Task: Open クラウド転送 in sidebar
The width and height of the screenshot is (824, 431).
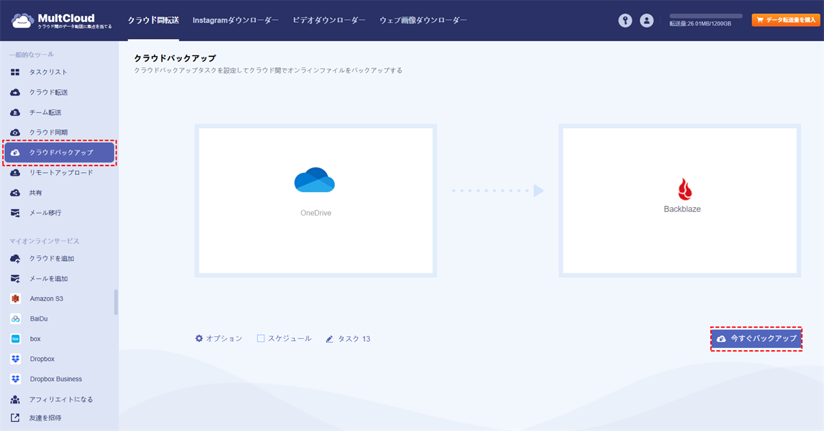Action: click(48, 92)
